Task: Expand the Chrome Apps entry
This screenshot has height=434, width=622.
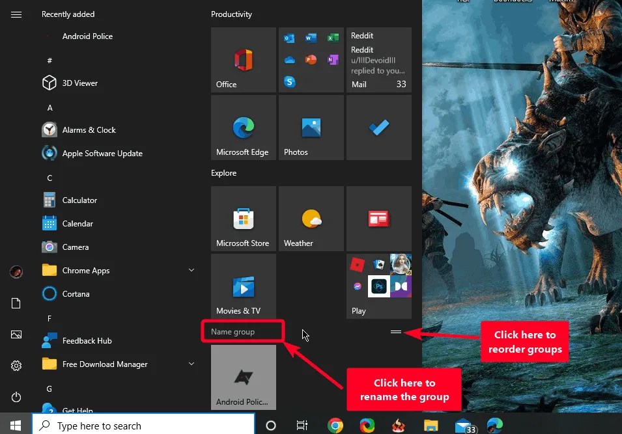Action: (x=190, y=269)
